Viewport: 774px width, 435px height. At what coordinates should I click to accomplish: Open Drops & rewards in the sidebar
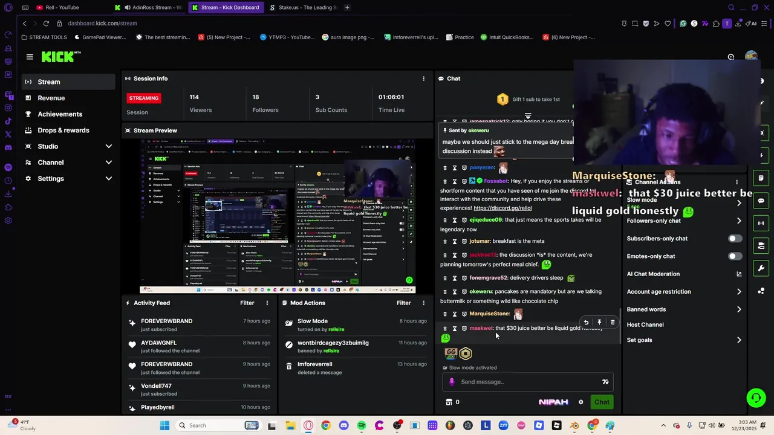point(68,130)
